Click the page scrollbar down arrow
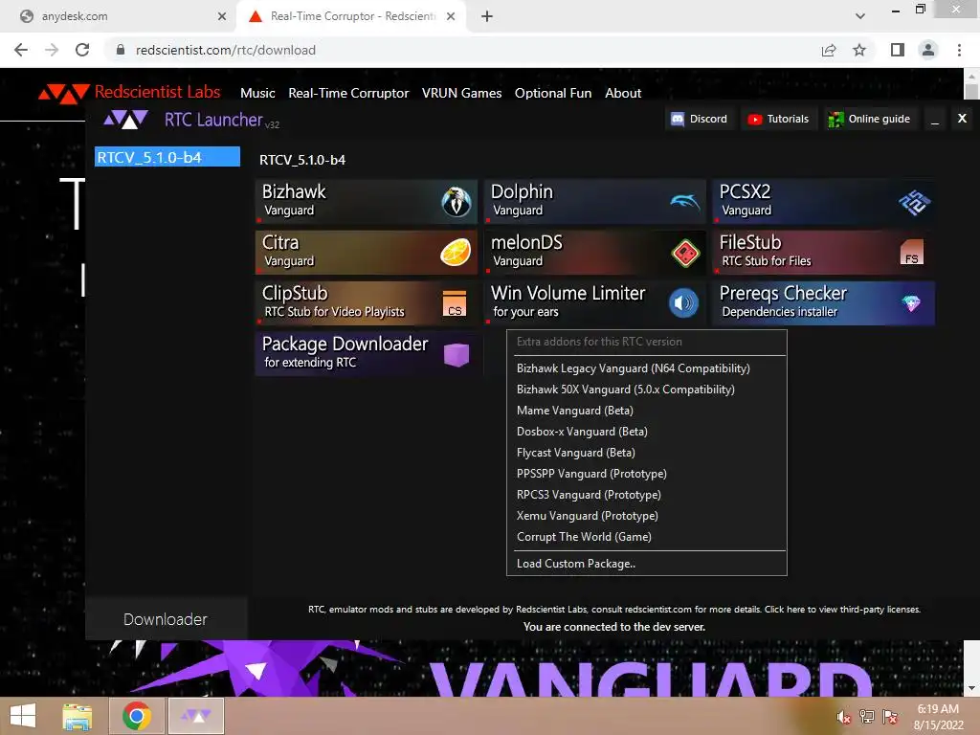 (971, 688)
